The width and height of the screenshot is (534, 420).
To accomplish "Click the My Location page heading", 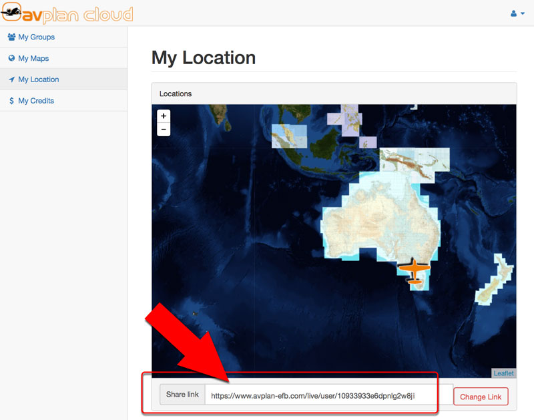I will pyautogui.click(x=204, y=58).
